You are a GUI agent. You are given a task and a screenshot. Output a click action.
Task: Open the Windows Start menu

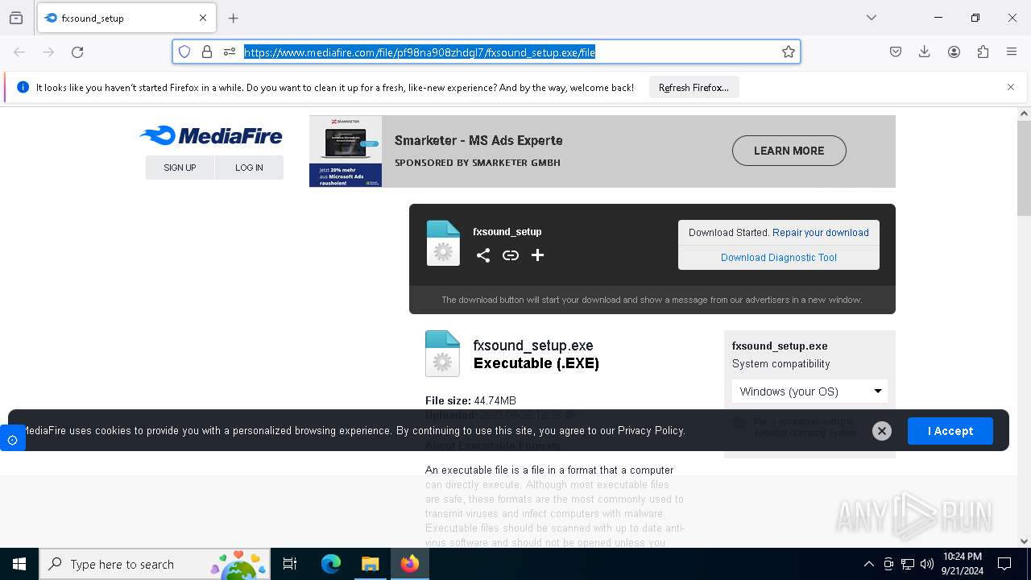coord(19,564)
